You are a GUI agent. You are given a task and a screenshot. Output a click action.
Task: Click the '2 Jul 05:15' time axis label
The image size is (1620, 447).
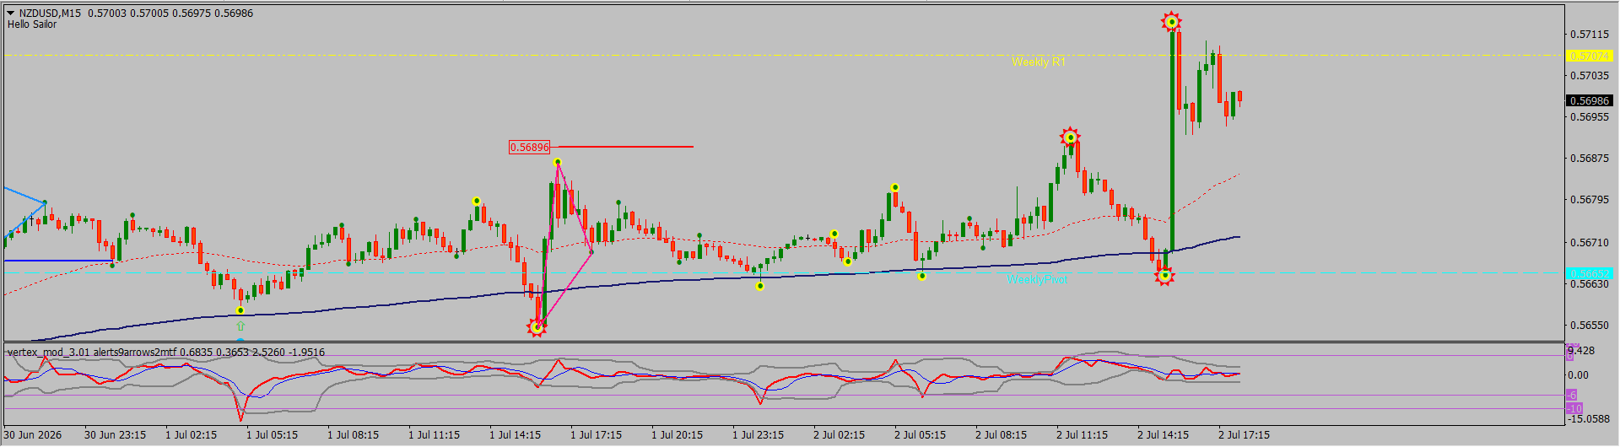coord(921,435)
